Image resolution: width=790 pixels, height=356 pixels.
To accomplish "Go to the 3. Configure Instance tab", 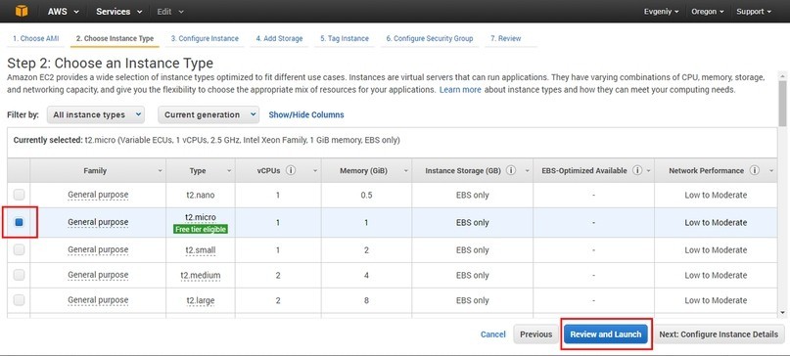I will click(205, 38).
